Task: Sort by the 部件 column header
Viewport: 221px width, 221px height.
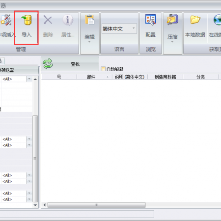Action: (x=94, y=77)
